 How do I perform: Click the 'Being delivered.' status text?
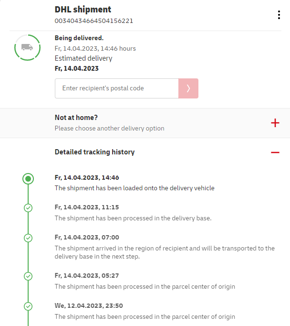click(79, 38)
